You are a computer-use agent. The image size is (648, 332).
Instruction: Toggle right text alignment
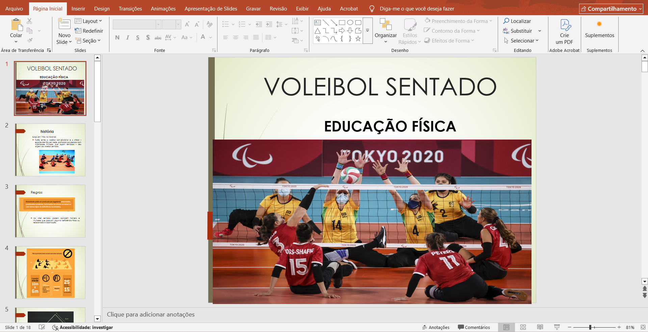(x=246, y=37)
